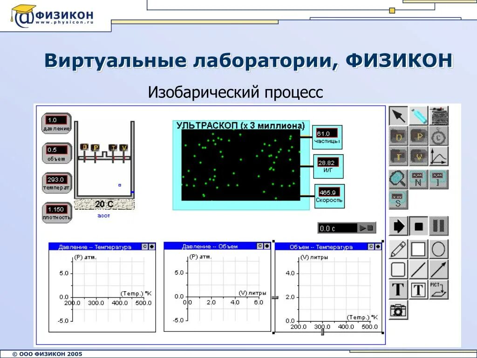The image size is (477, 358).
Task: Select the straight line tool
Action: tap(419, 269)
